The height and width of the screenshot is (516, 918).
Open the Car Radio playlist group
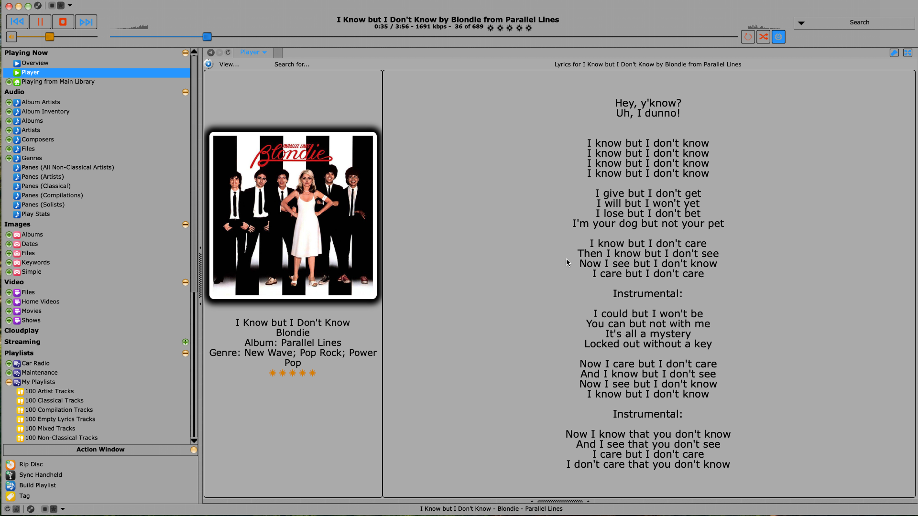[x=35, y=363]
